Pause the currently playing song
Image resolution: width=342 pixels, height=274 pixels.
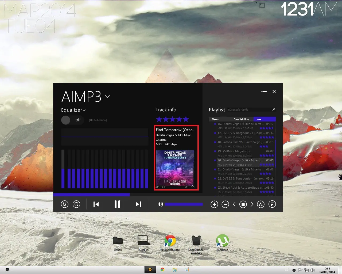pos(117,204)
